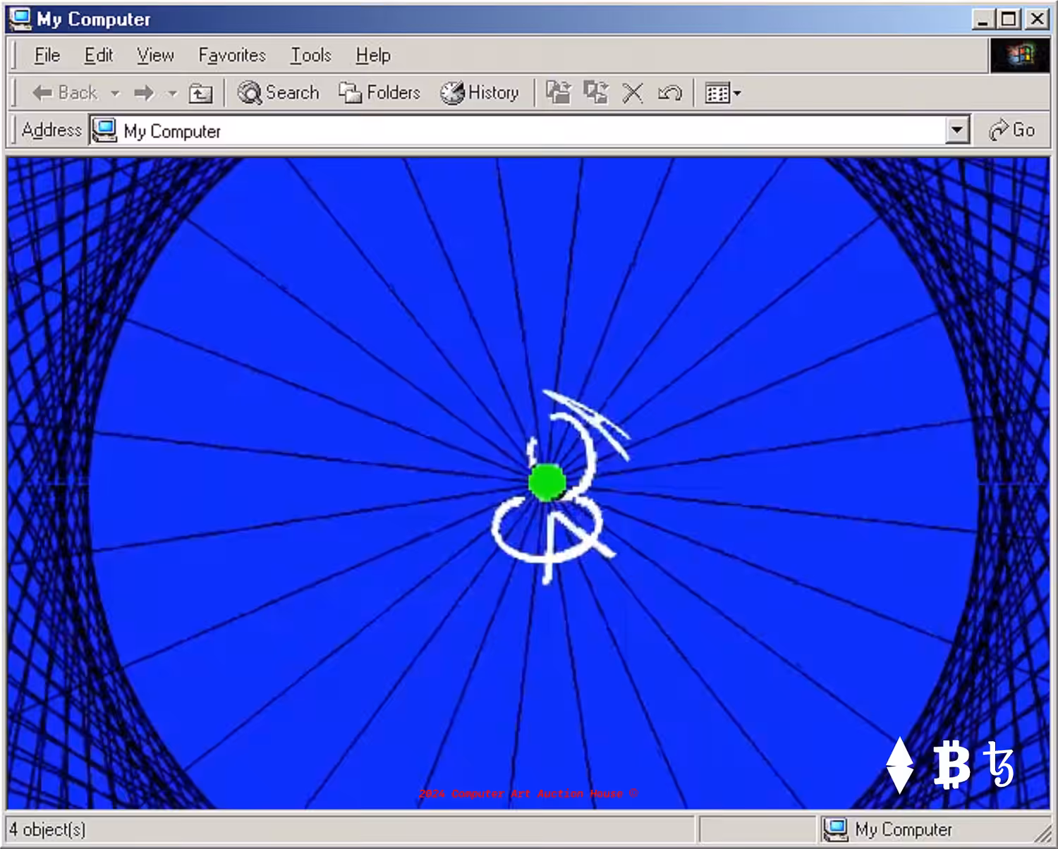Click the Go button

[1011, 130]
